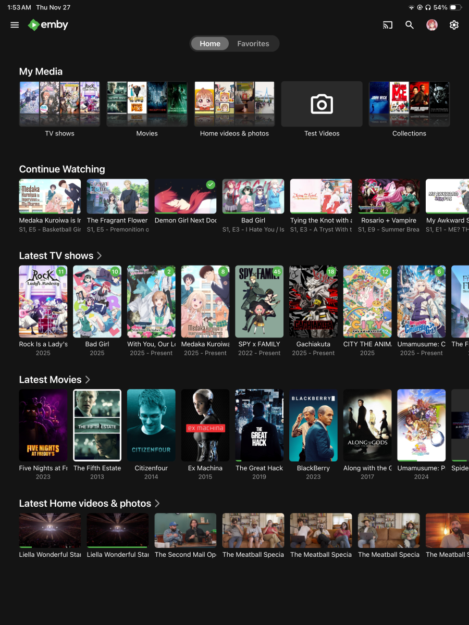The width and height of the screenshot is (469, 625).
Task: Tap the battery indicator in status bar
Action: point(455,8)
